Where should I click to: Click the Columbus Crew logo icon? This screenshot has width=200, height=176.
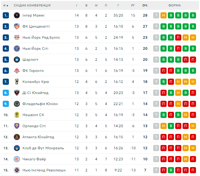[17, 82]
